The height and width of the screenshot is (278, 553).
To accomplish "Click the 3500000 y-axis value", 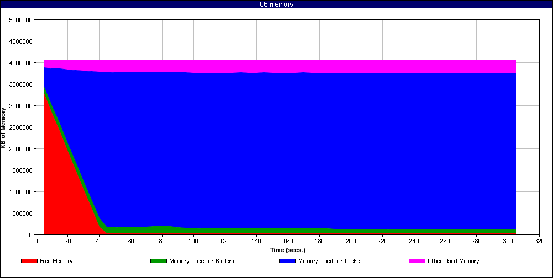I will pos(22,84).
